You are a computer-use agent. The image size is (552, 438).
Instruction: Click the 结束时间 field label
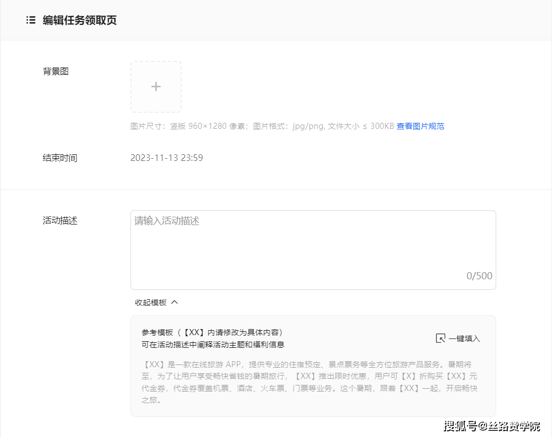[60, 158]
